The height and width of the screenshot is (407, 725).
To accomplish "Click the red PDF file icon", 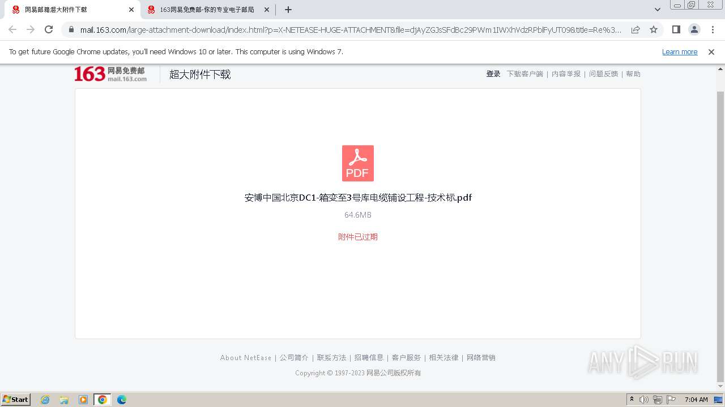I will click(358, 163).
